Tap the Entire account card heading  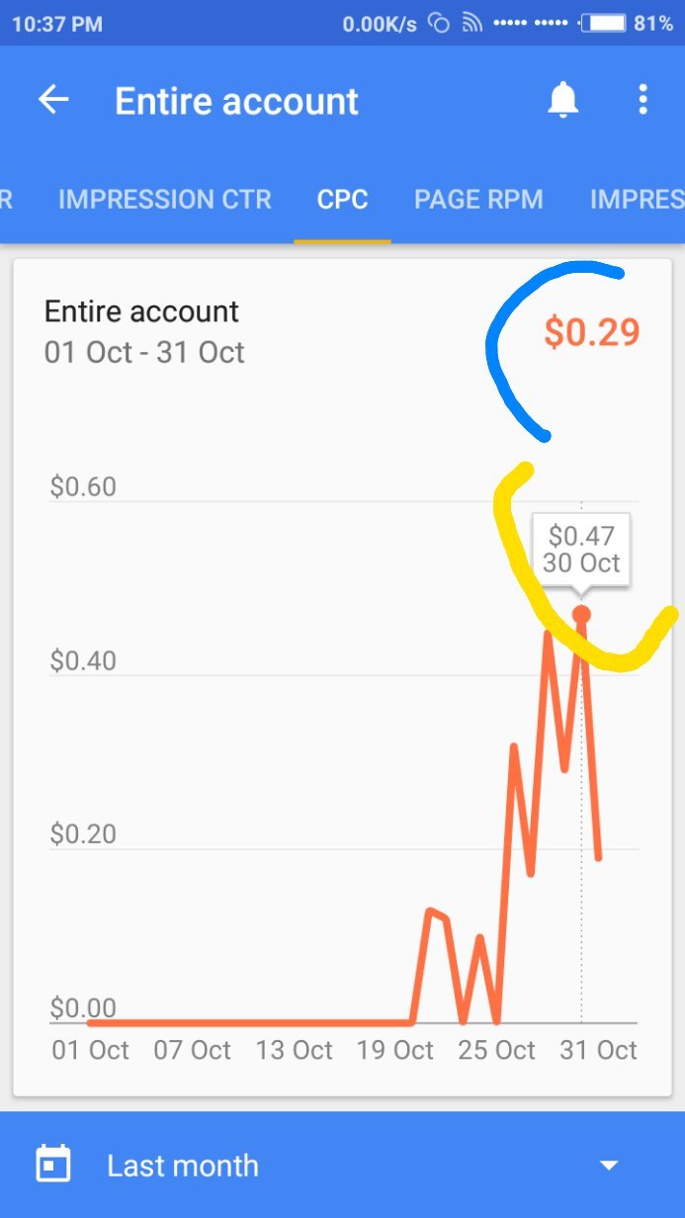click(141, 311)
